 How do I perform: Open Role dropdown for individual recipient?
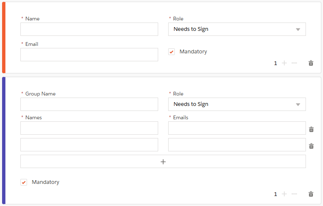[237, 29]
